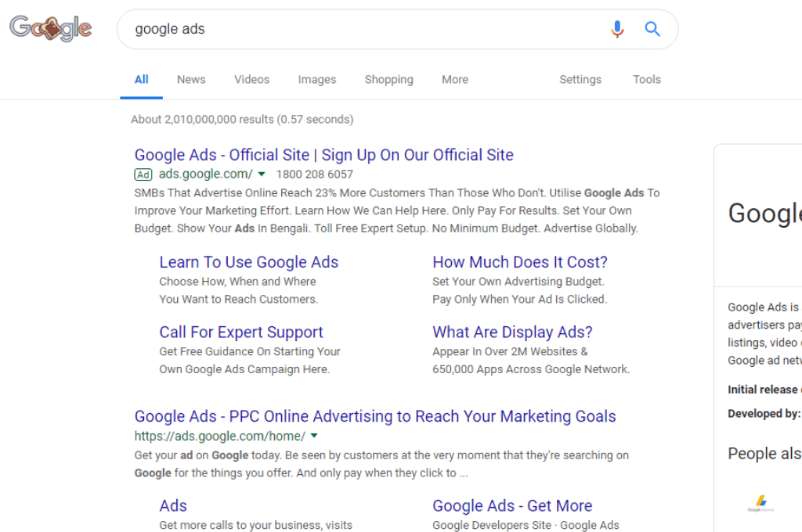Expand dropdown arrow next to https://ads.google.com/home/
The width and height of the screenshot is (802, 532).
coord(314,436)
